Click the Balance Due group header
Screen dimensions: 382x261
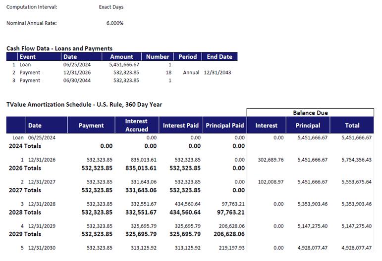coord(310,113)
